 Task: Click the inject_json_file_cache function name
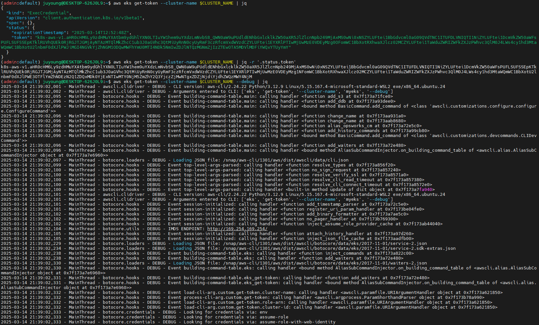point(335,239)
